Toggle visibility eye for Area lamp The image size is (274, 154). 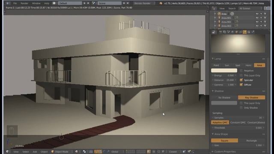click(257, 14)
